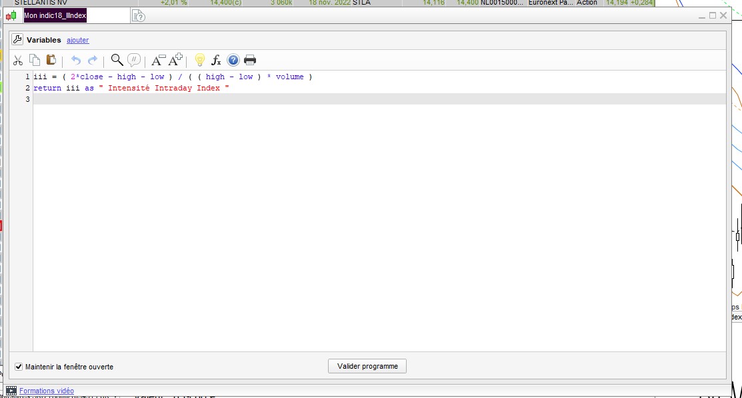The height and width of the screenshot is (398, 742).
Task: Undo last edit arrow
Action: (76, 60)
